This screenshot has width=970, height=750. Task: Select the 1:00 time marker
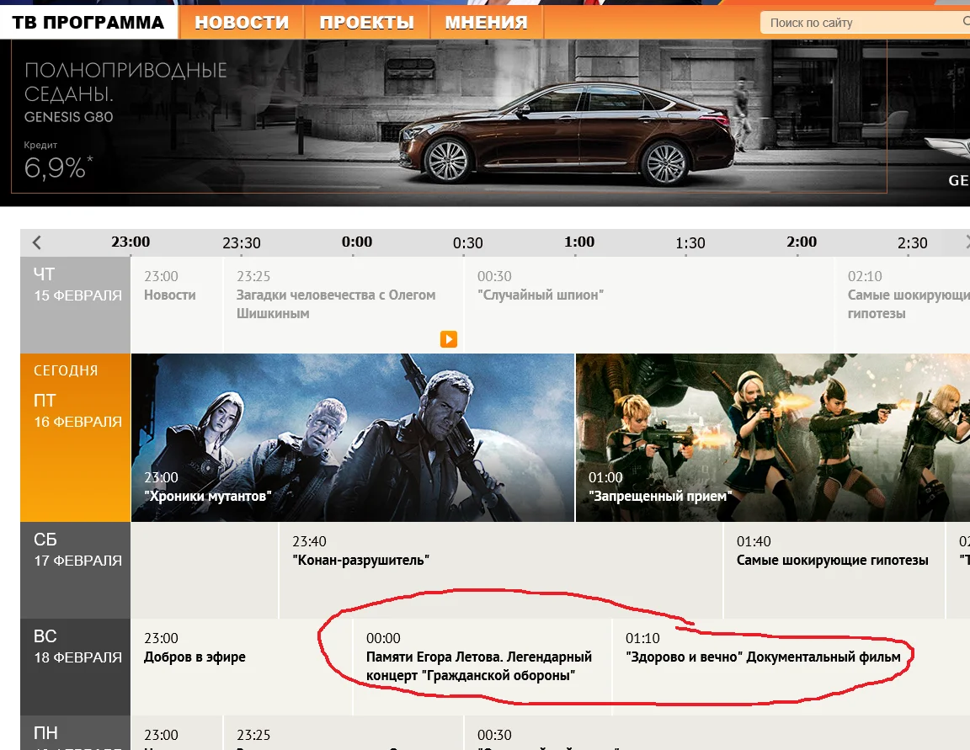click(x=579, y=242)
